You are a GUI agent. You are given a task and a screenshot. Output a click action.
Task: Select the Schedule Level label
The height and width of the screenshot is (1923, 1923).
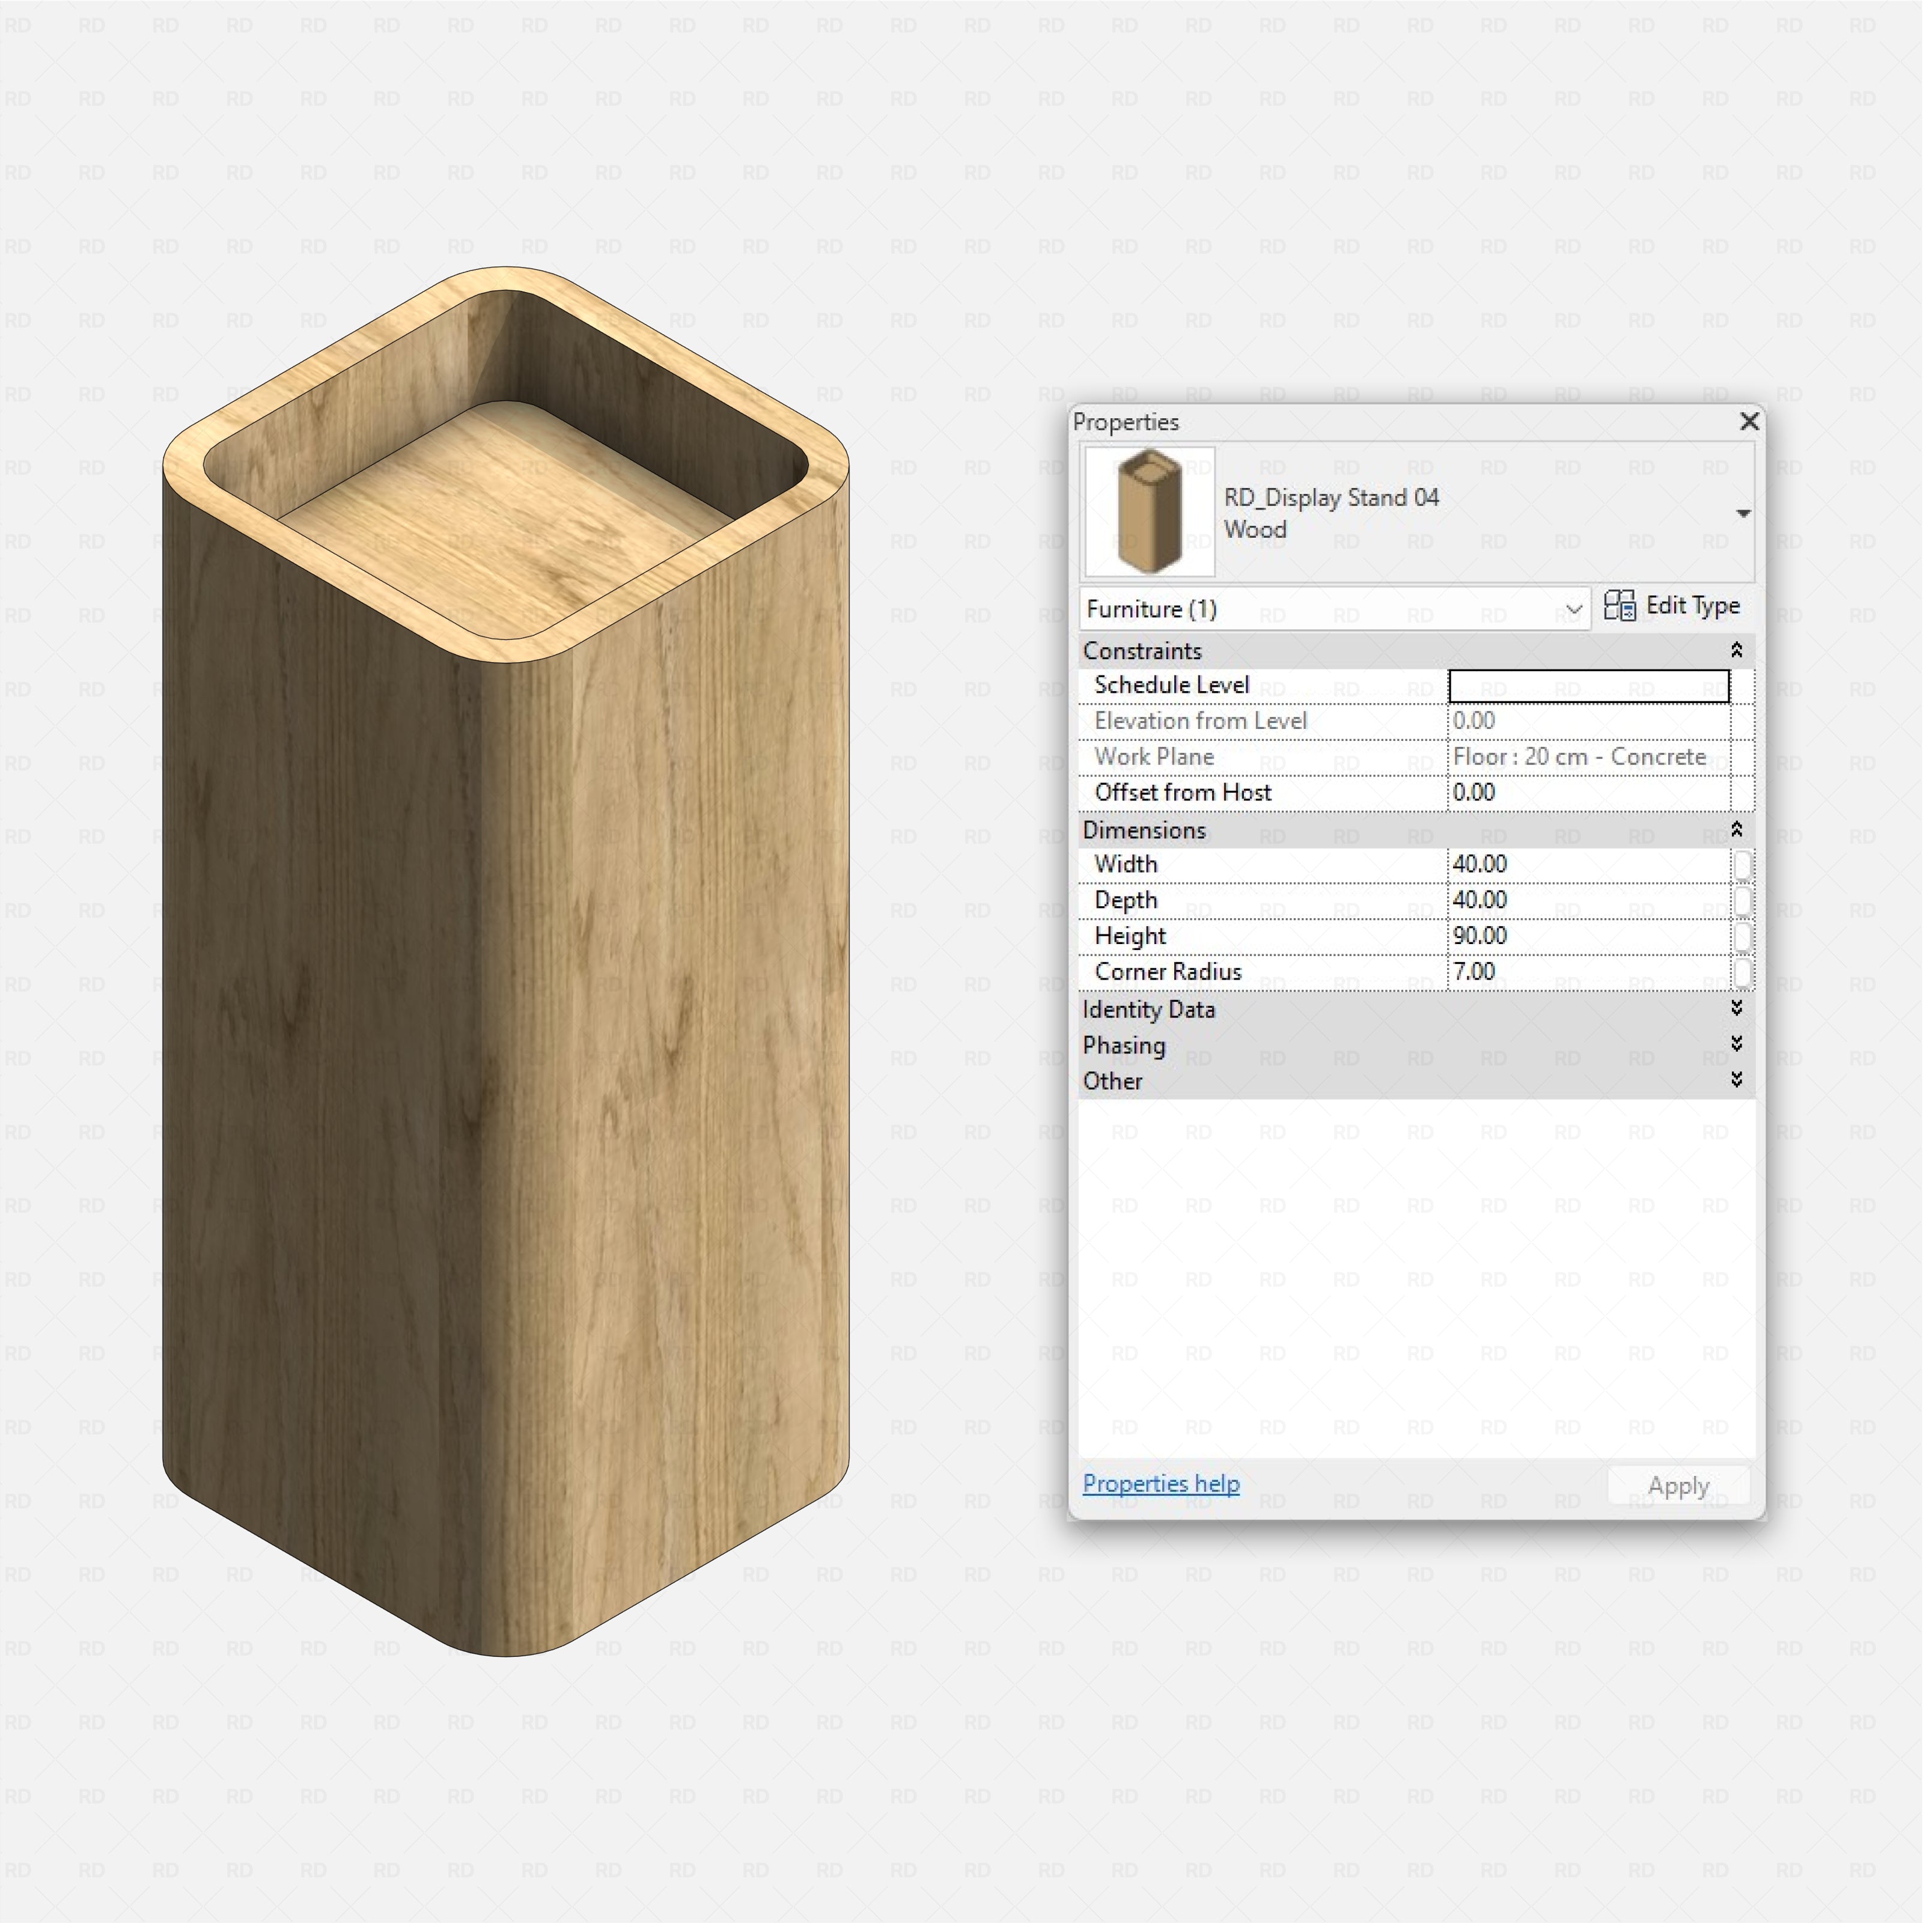pos(1171,686)
